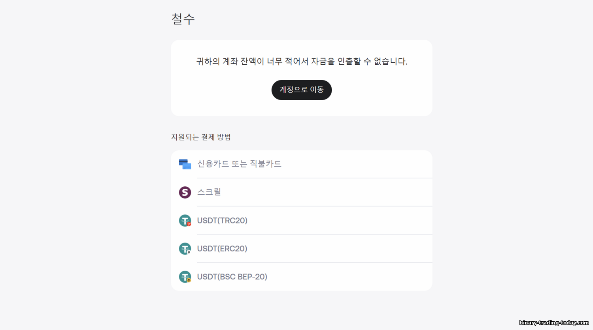Click the yellow BNB badge on BEP-20 icon
Viewport: 593px width, 330px height.
[x=189, y=280]
